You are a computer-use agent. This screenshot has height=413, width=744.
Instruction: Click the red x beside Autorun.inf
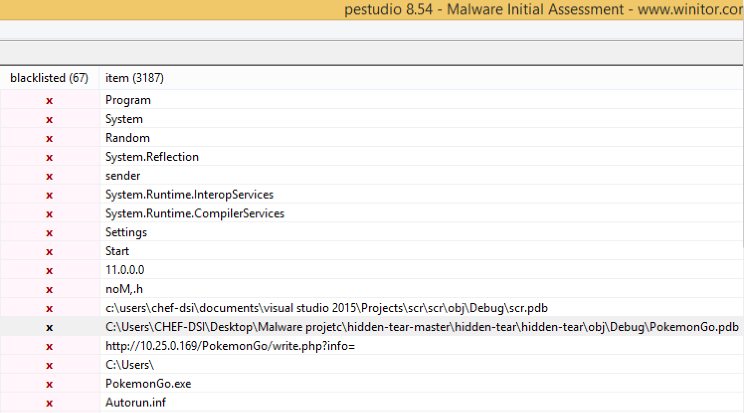49,403
